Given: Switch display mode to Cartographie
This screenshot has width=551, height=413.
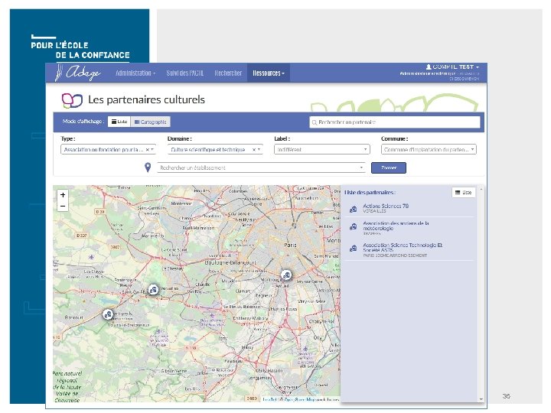Looking at the screenshot, I should tap(151, 122).
